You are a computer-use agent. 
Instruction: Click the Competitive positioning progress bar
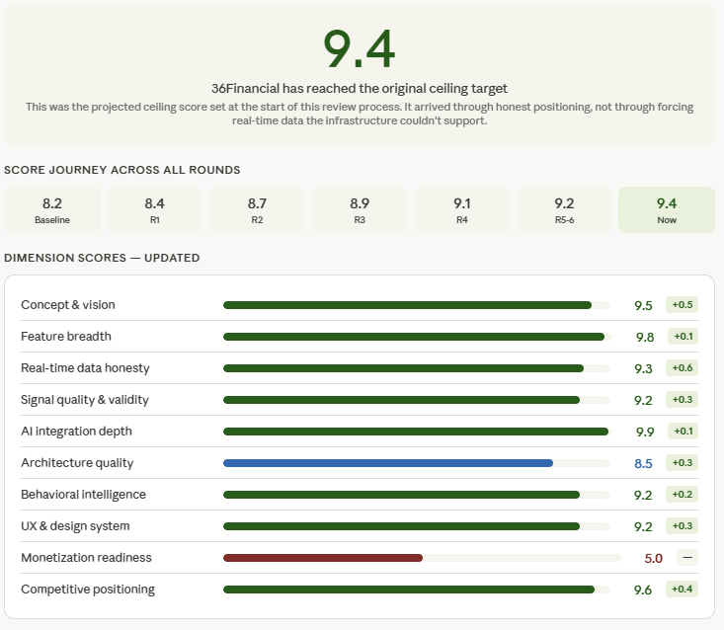click(417, 590)
